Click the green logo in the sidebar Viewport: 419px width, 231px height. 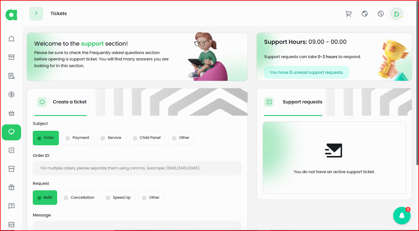pos(11,15)
